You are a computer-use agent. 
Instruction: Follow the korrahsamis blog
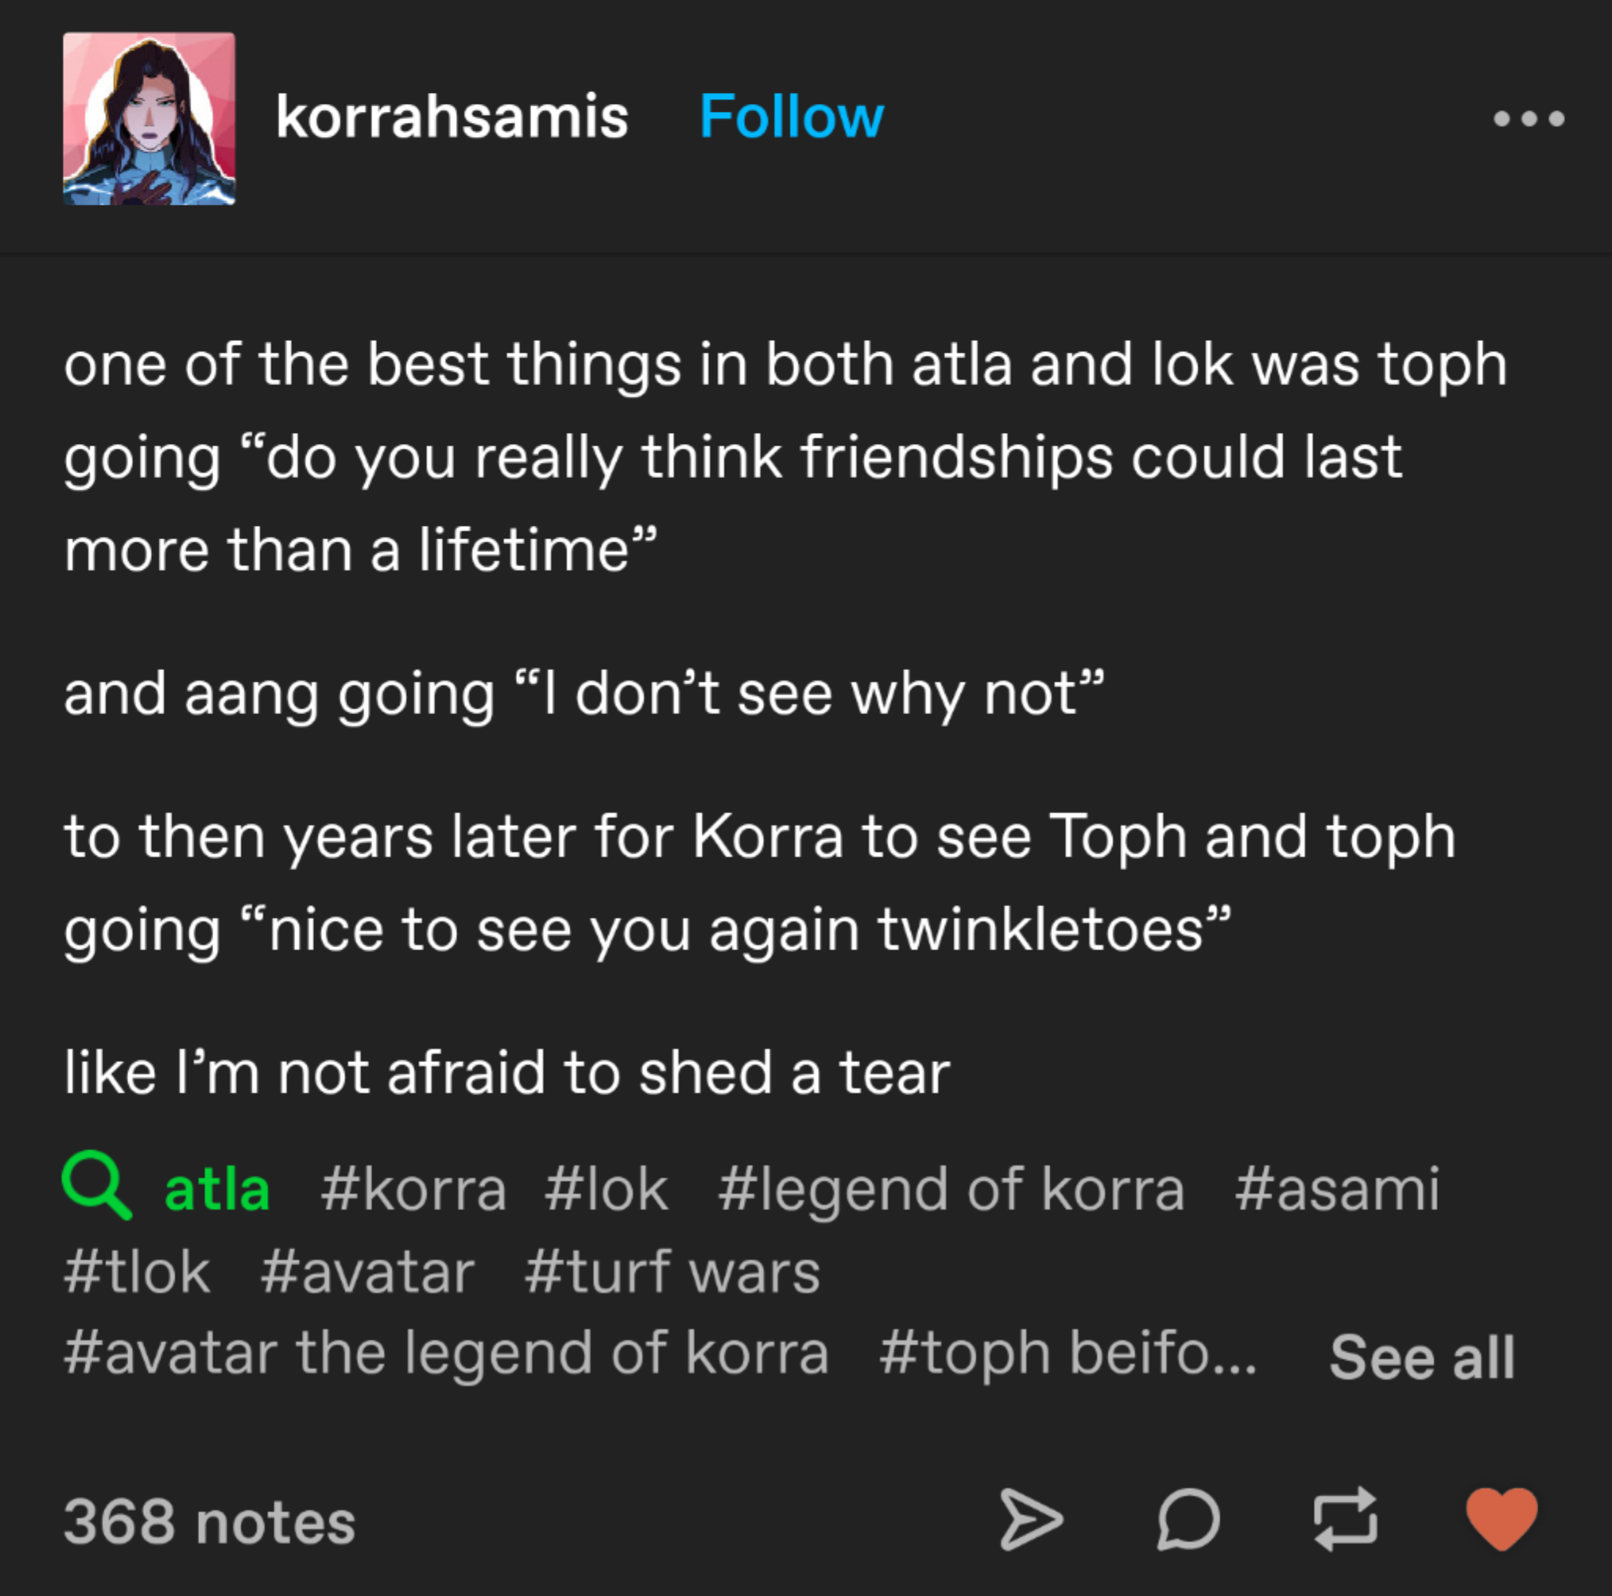tap(791, 117)
